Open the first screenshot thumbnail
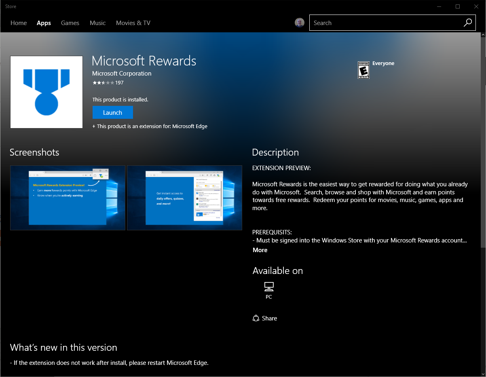This screenshot has width=486, height=377. point(67,198)
